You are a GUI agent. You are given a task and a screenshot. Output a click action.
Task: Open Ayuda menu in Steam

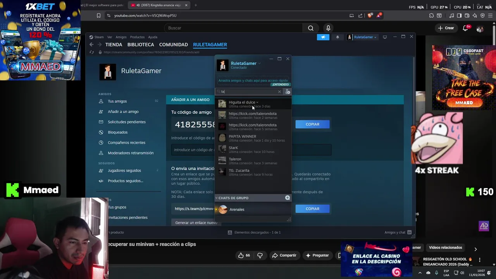click(153, 37)
